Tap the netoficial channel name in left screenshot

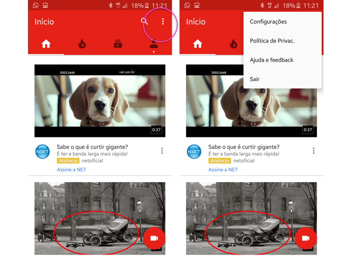pos(92,161)
